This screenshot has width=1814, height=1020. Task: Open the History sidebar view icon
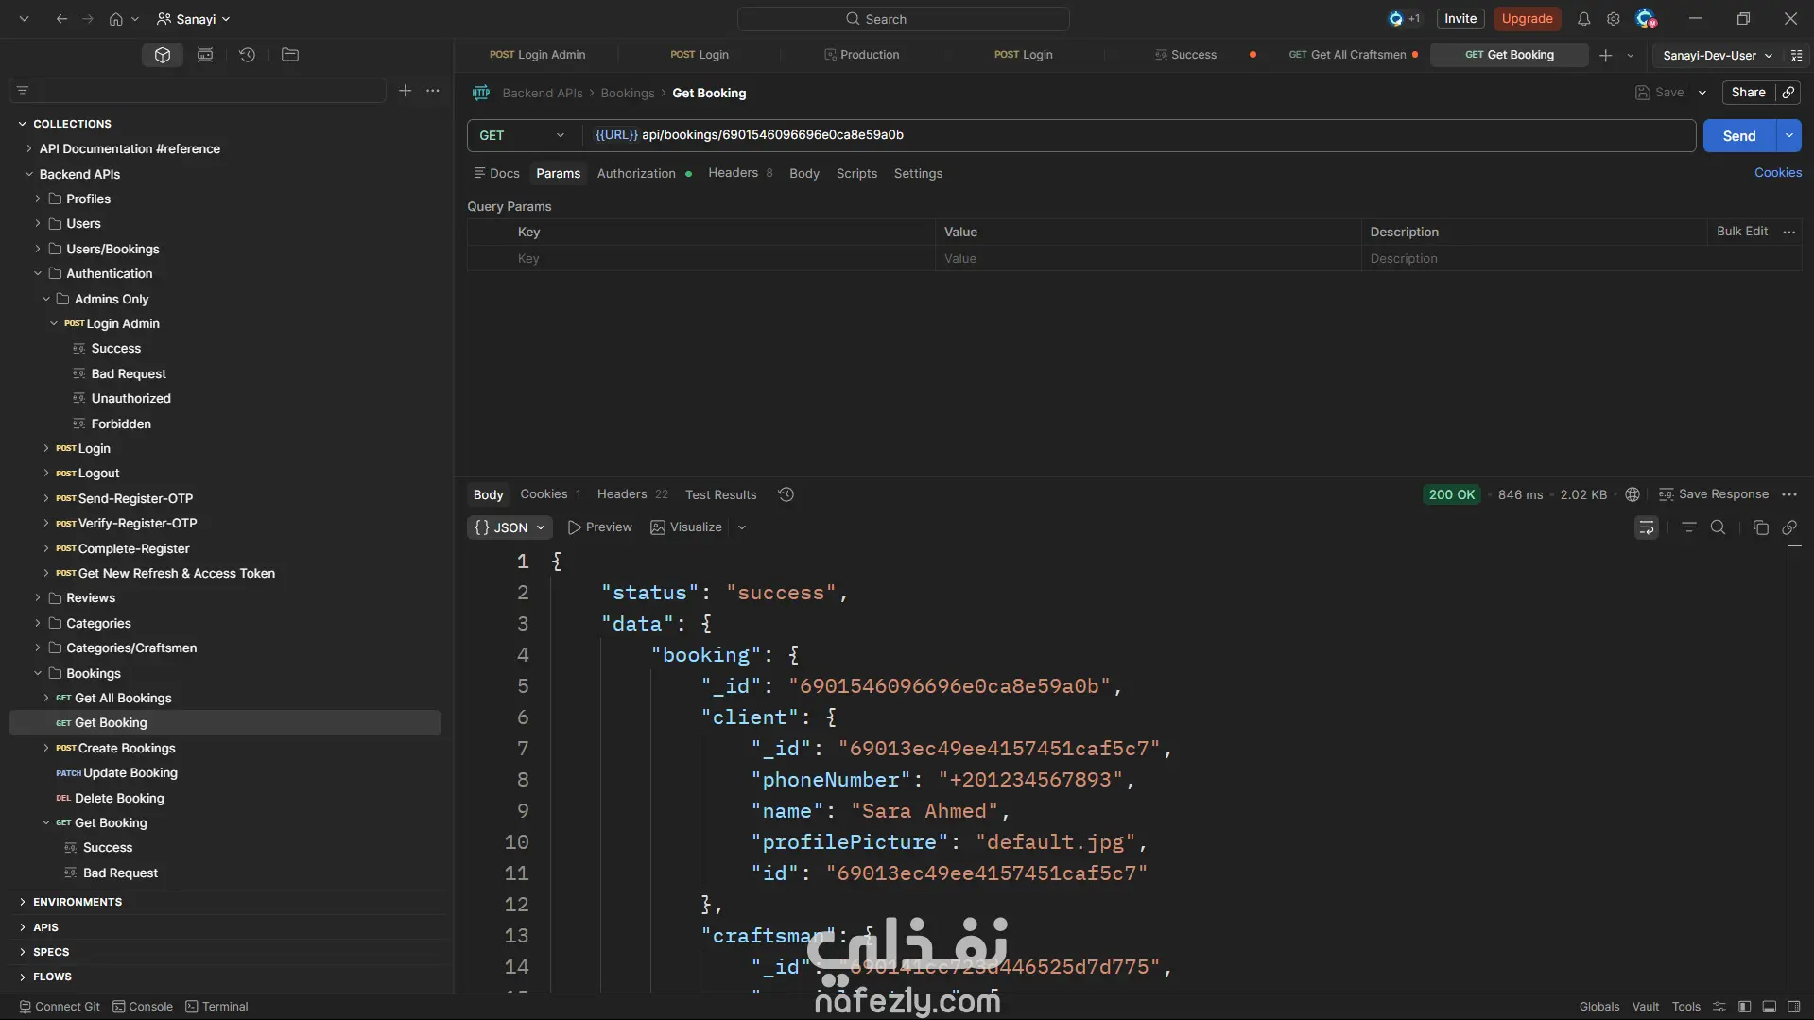pyautogui.click(x=248, y=55)
